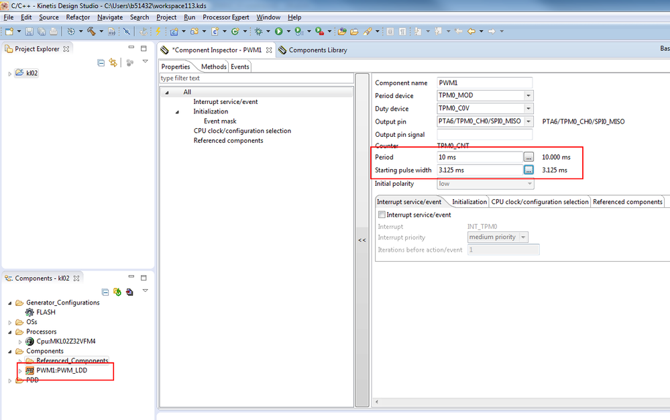This screenshot has height=420, width=670.
Task: Click the Starting pulse width ellipsis button
Action: (528, 170)
